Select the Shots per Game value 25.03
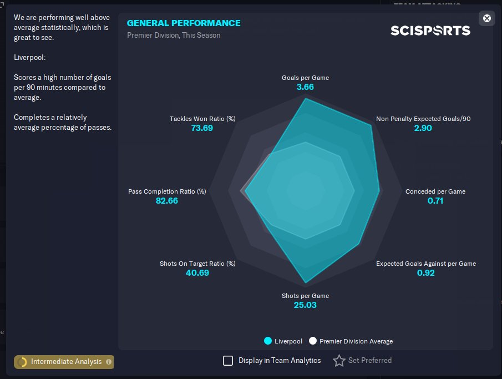The image size is (502, 379). tap(305, 305)
